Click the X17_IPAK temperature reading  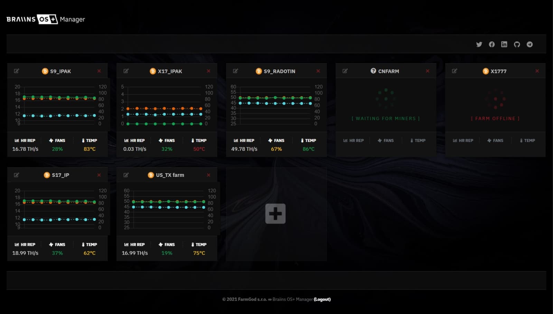(x=199, y=149)
